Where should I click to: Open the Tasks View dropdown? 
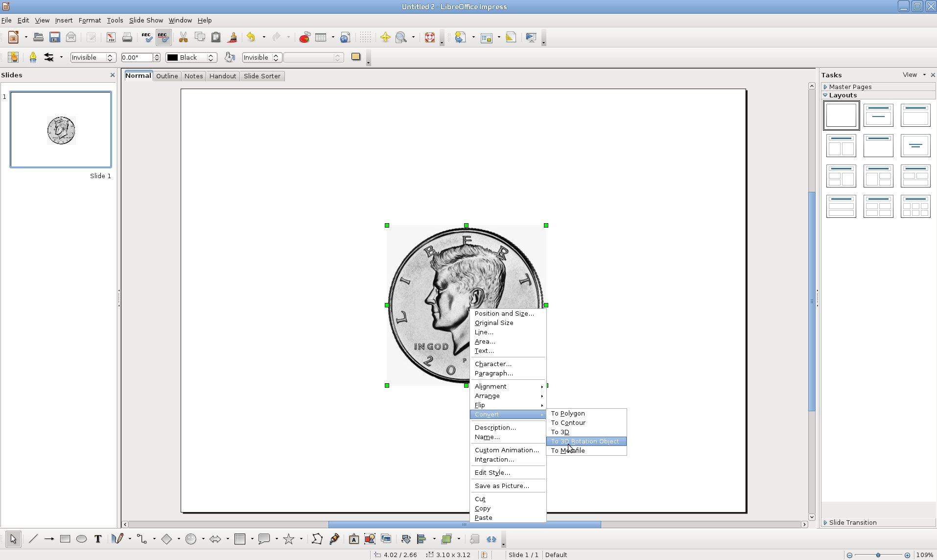[x=914, y=75]
